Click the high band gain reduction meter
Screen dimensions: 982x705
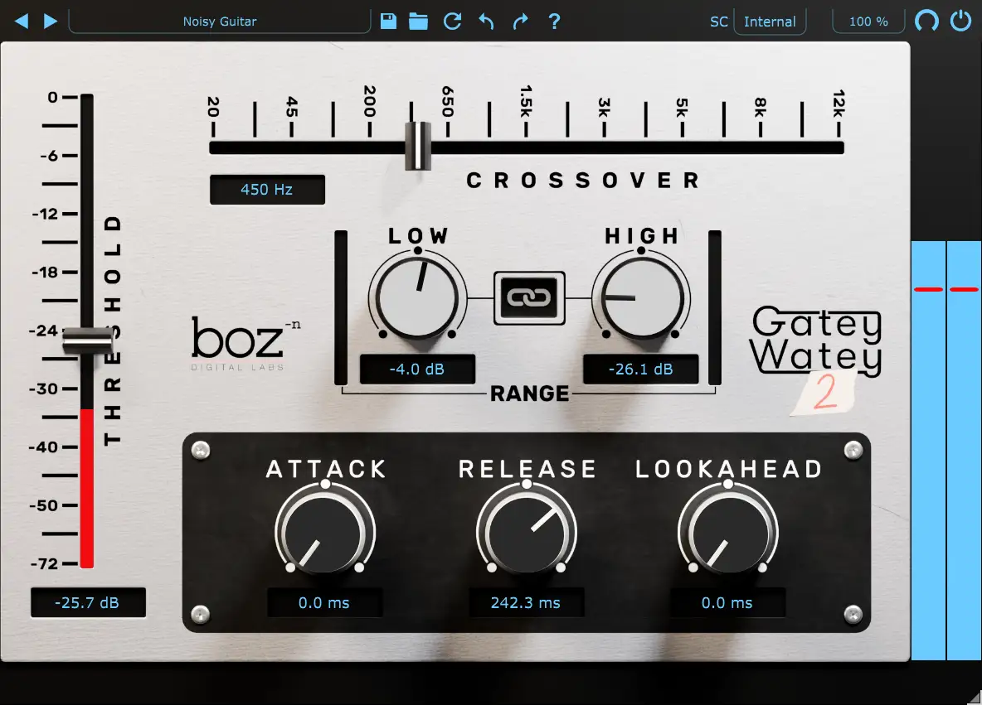pos(715,308)
